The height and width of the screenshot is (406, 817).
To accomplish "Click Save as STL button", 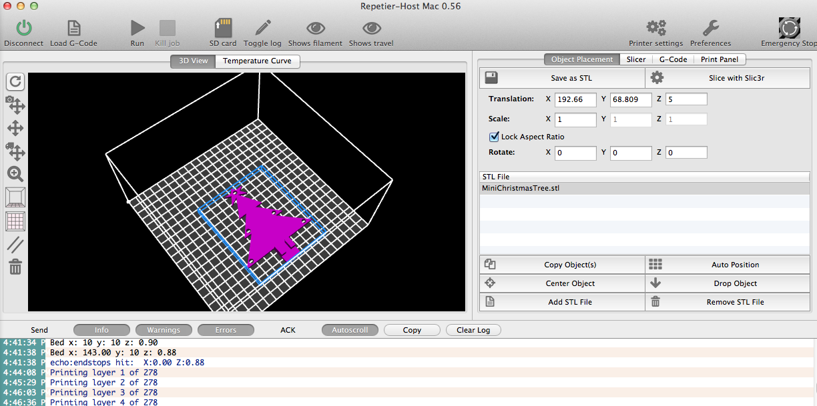I will [562, 78].
